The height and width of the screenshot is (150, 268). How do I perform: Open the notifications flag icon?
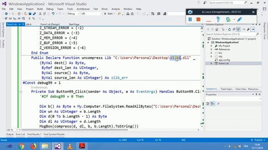pos(198,2)
